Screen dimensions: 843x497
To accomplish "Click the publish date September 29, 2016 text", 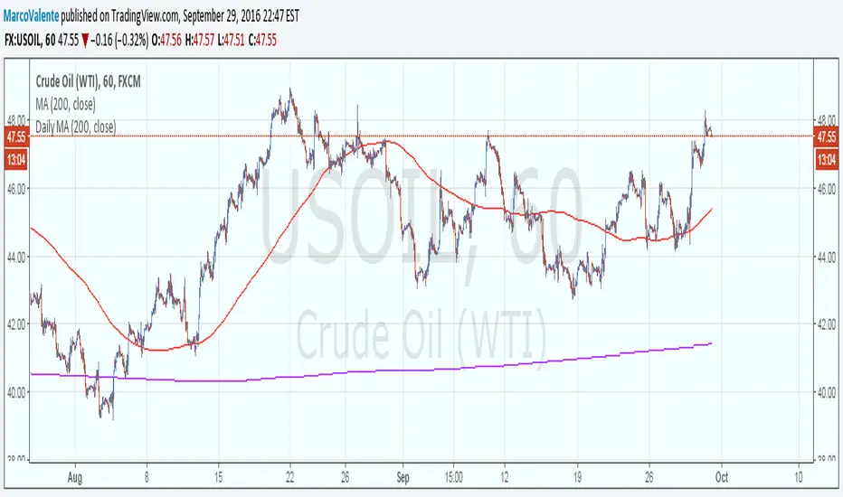I will click(x=222, y=16).
